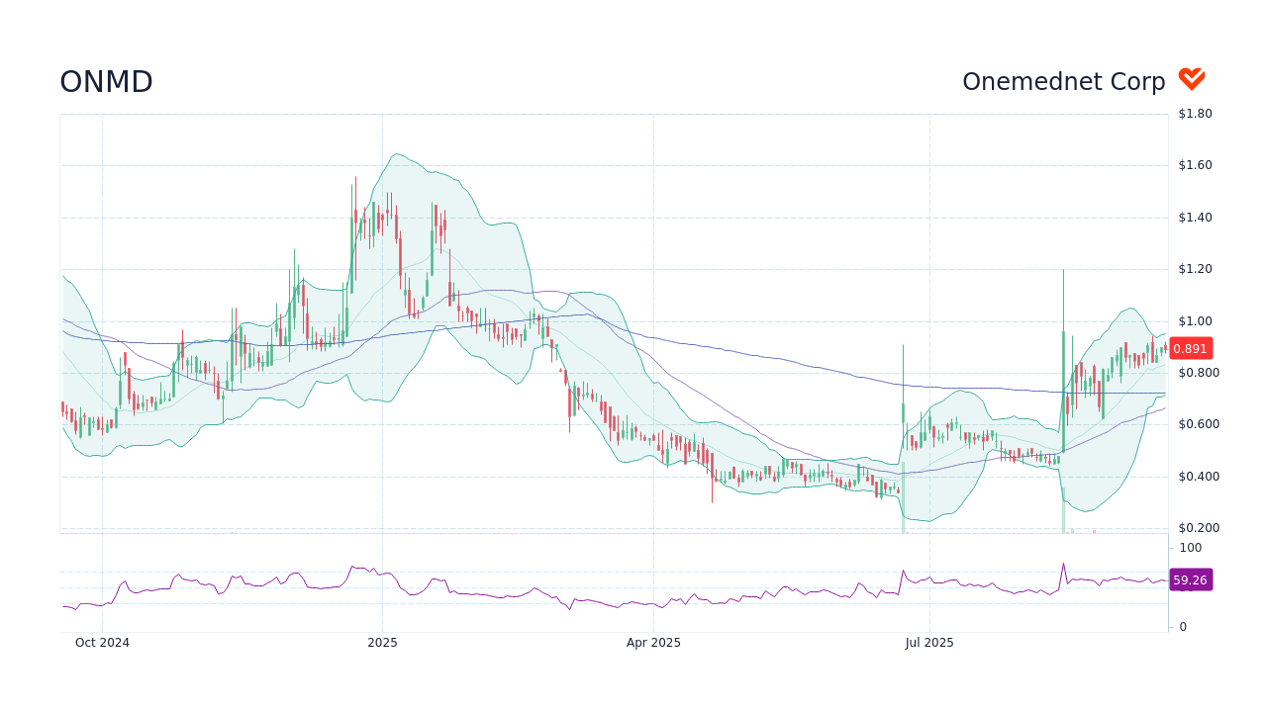The height and width of the screenshot is (712, 1267).
Task: Click the $1.20 price axis label
Action: point(1195,269)
